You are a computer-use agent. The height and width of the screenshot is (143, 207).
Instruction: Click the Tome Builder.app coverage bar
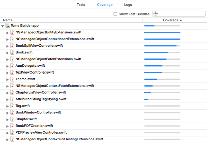click(x=162, y=26)
